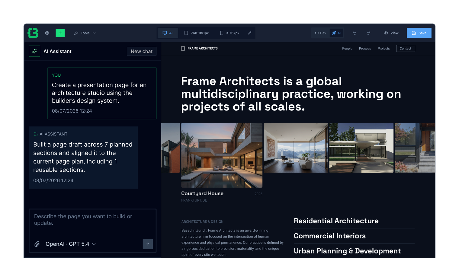
Task: Click the green plus add button
Action: tap(60, 33)
